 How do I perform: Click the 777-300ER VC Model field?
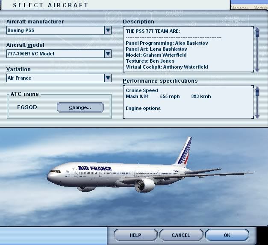tap(56, 54)
